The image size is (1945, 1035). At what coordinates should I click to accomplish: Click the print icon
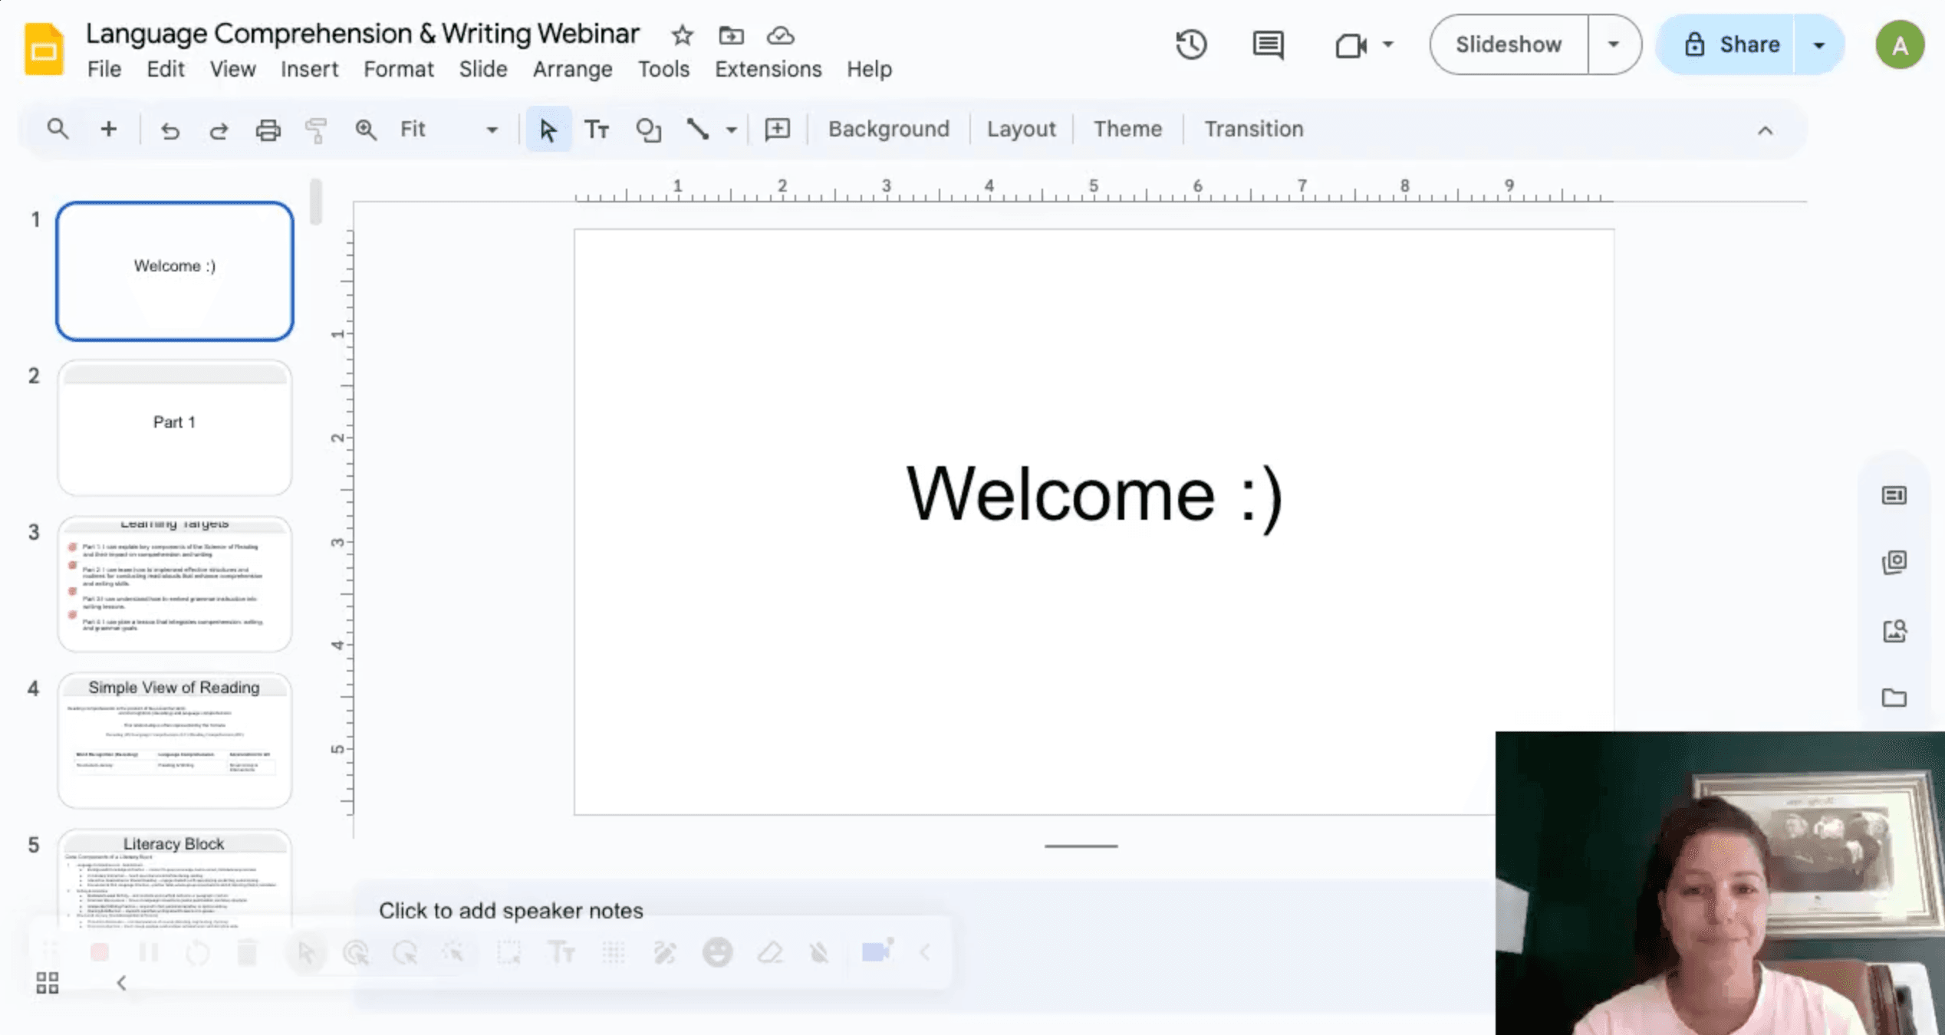coord(268,130)
